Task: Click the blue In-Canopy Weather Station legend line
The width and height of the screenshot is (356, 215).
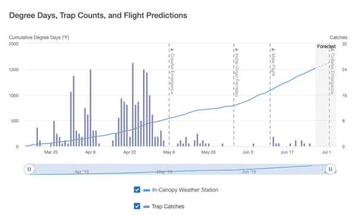Action: [x=147, y=190]
